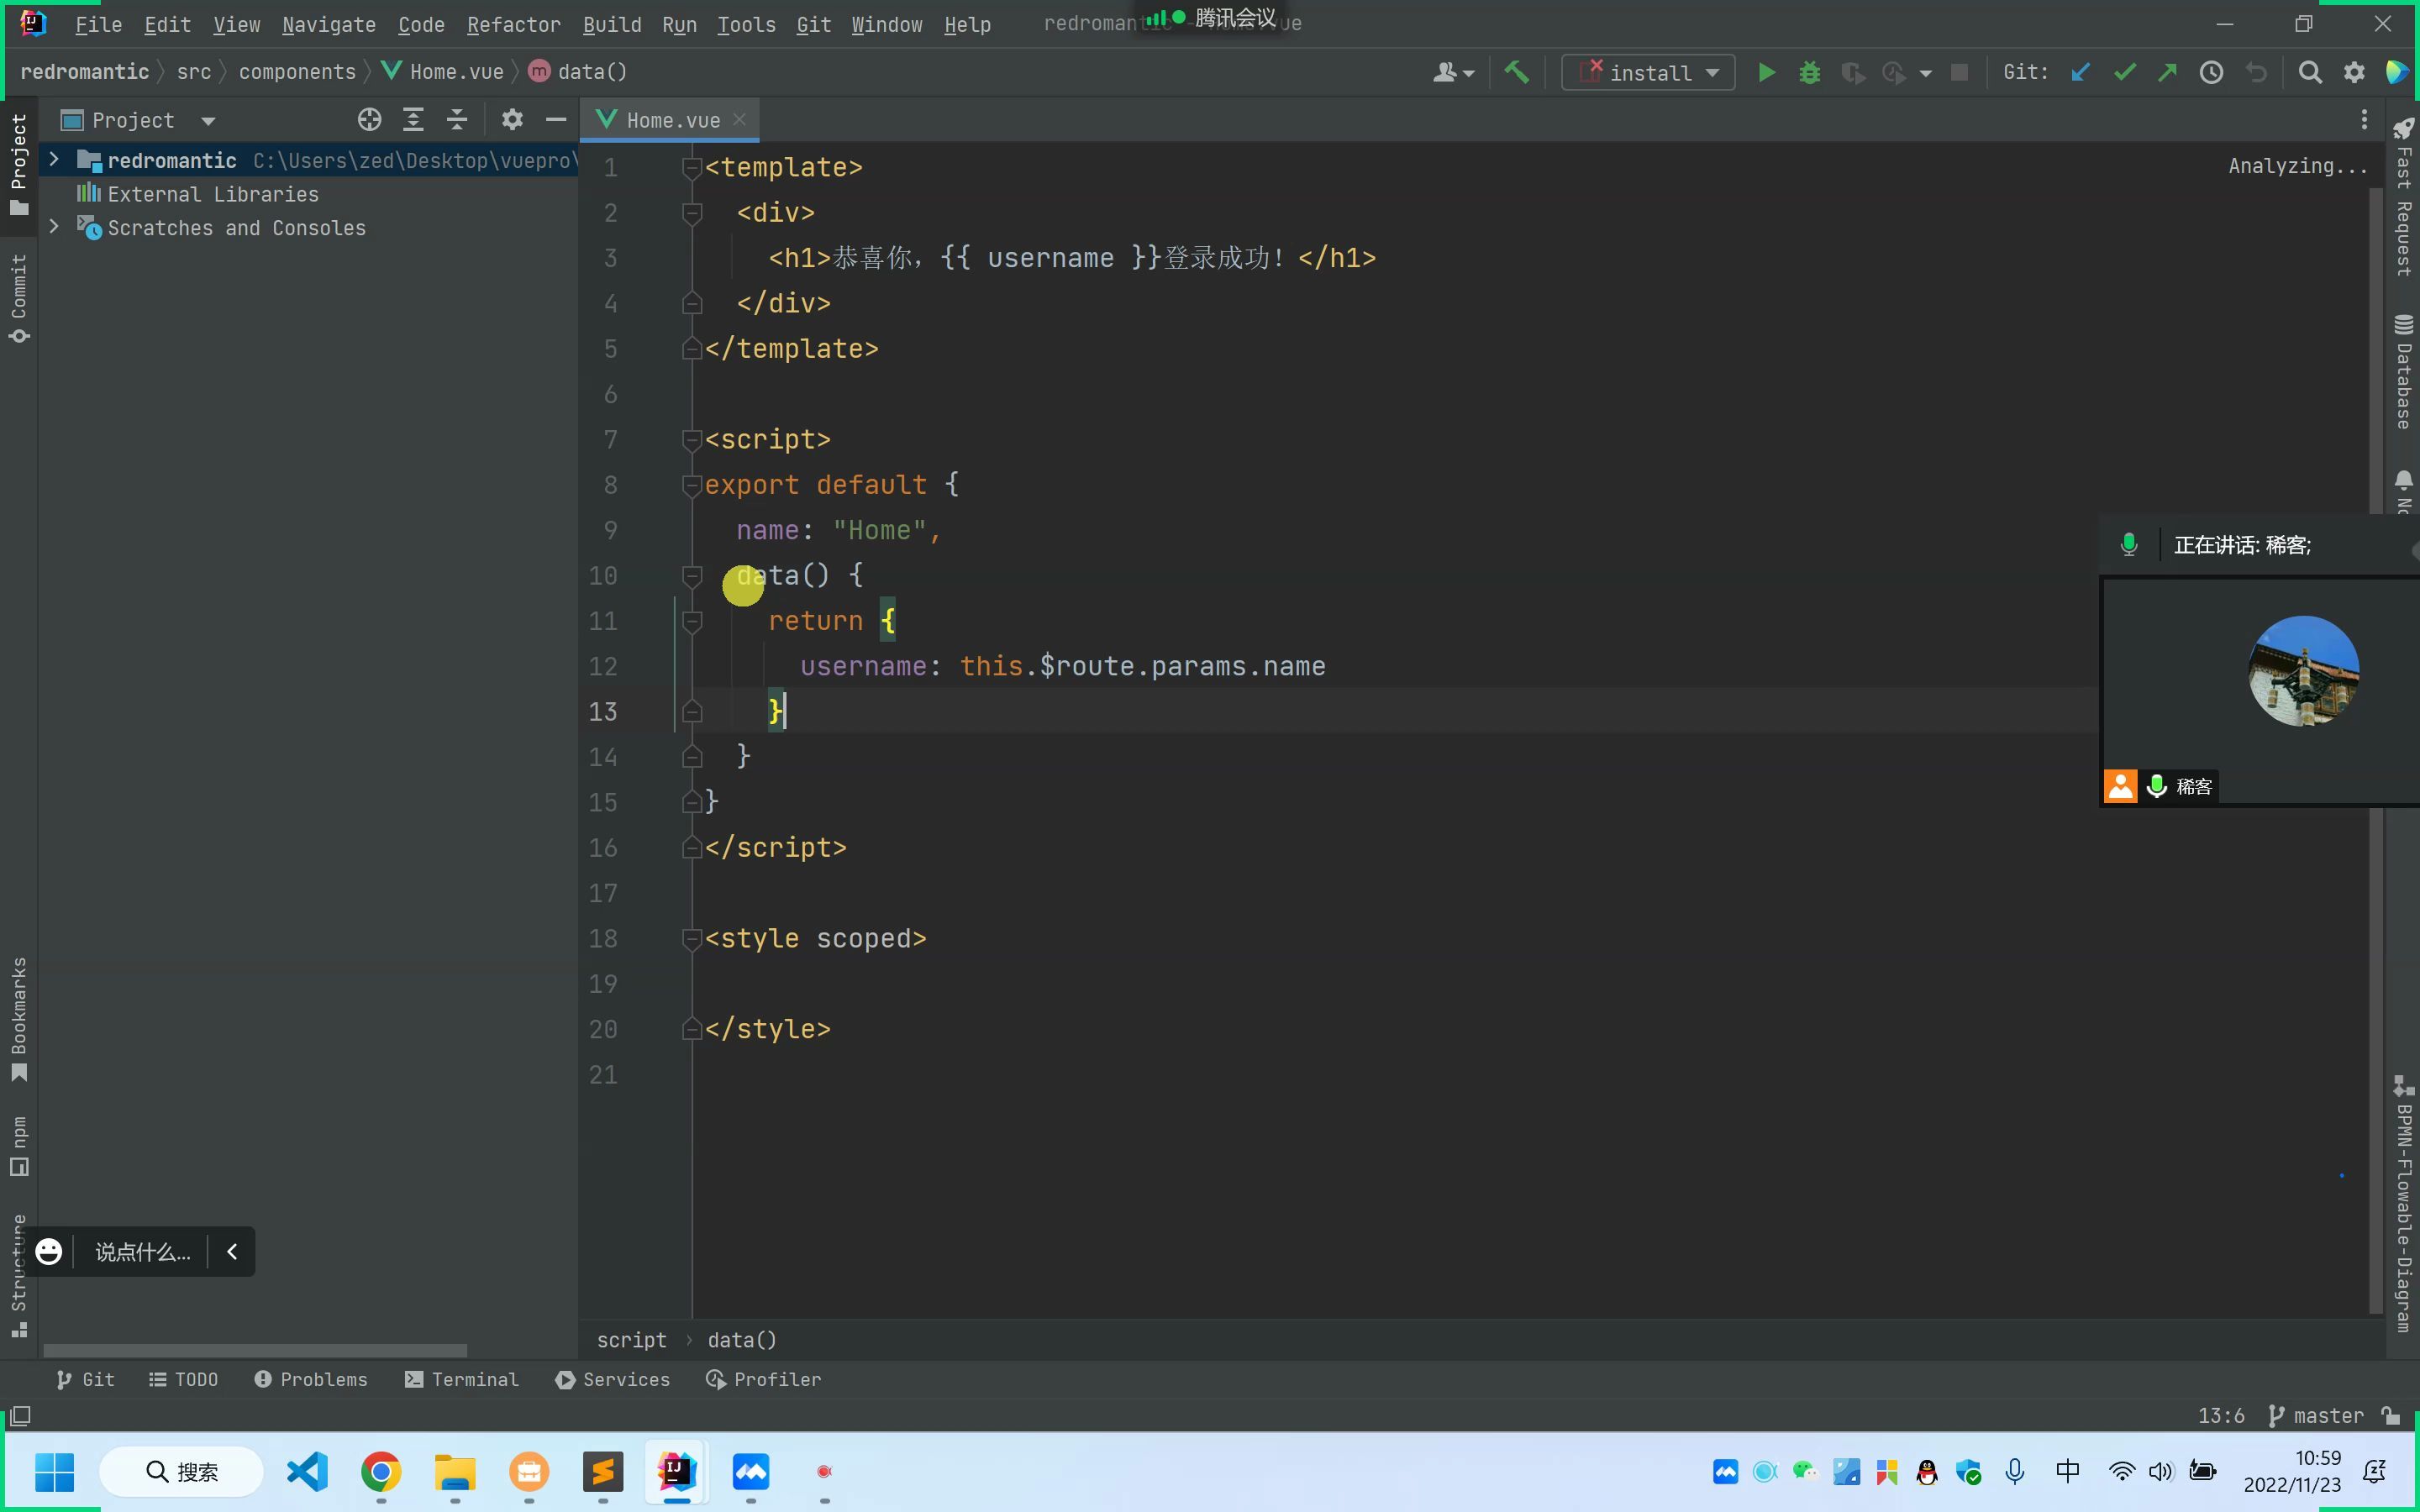Expand all in Project panel
This screenshot has height=1512, width=2420.
tap(413, 120)
